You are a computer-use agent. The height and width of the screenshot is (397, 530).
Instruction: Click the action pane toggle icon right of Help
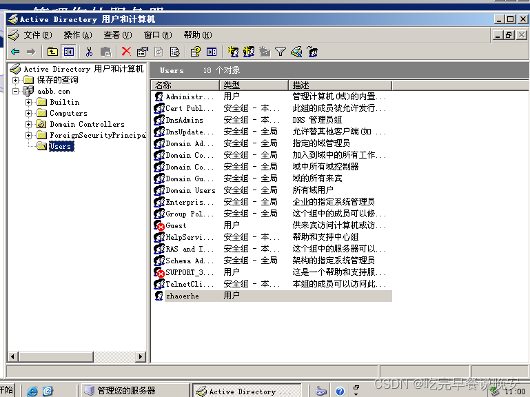[212, 52]
